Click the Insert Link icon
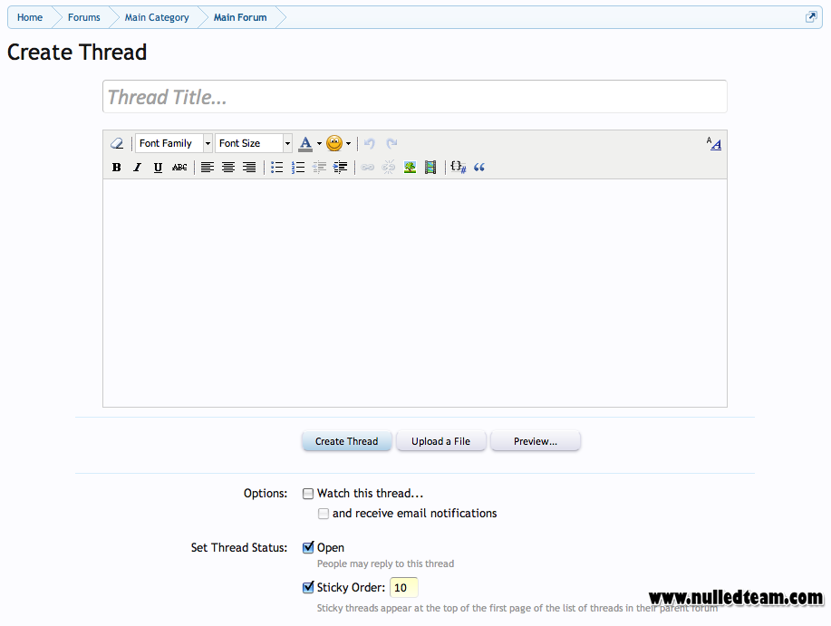The height and width of the screenshot is (626, 831). point(367,168)
